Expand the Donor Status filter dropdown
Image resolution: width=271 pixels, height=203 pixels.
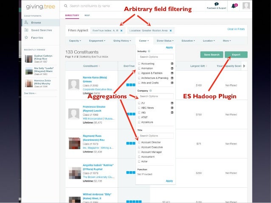pyautogui.click(x=165, y=41)
